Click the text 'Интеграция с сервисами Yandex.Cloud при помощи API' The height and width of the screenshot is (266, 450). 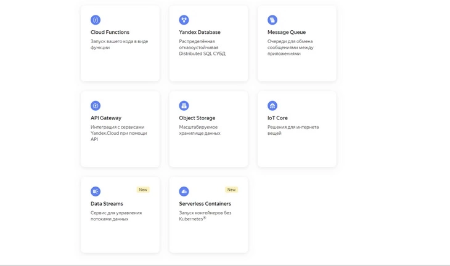tap(118, 133)
